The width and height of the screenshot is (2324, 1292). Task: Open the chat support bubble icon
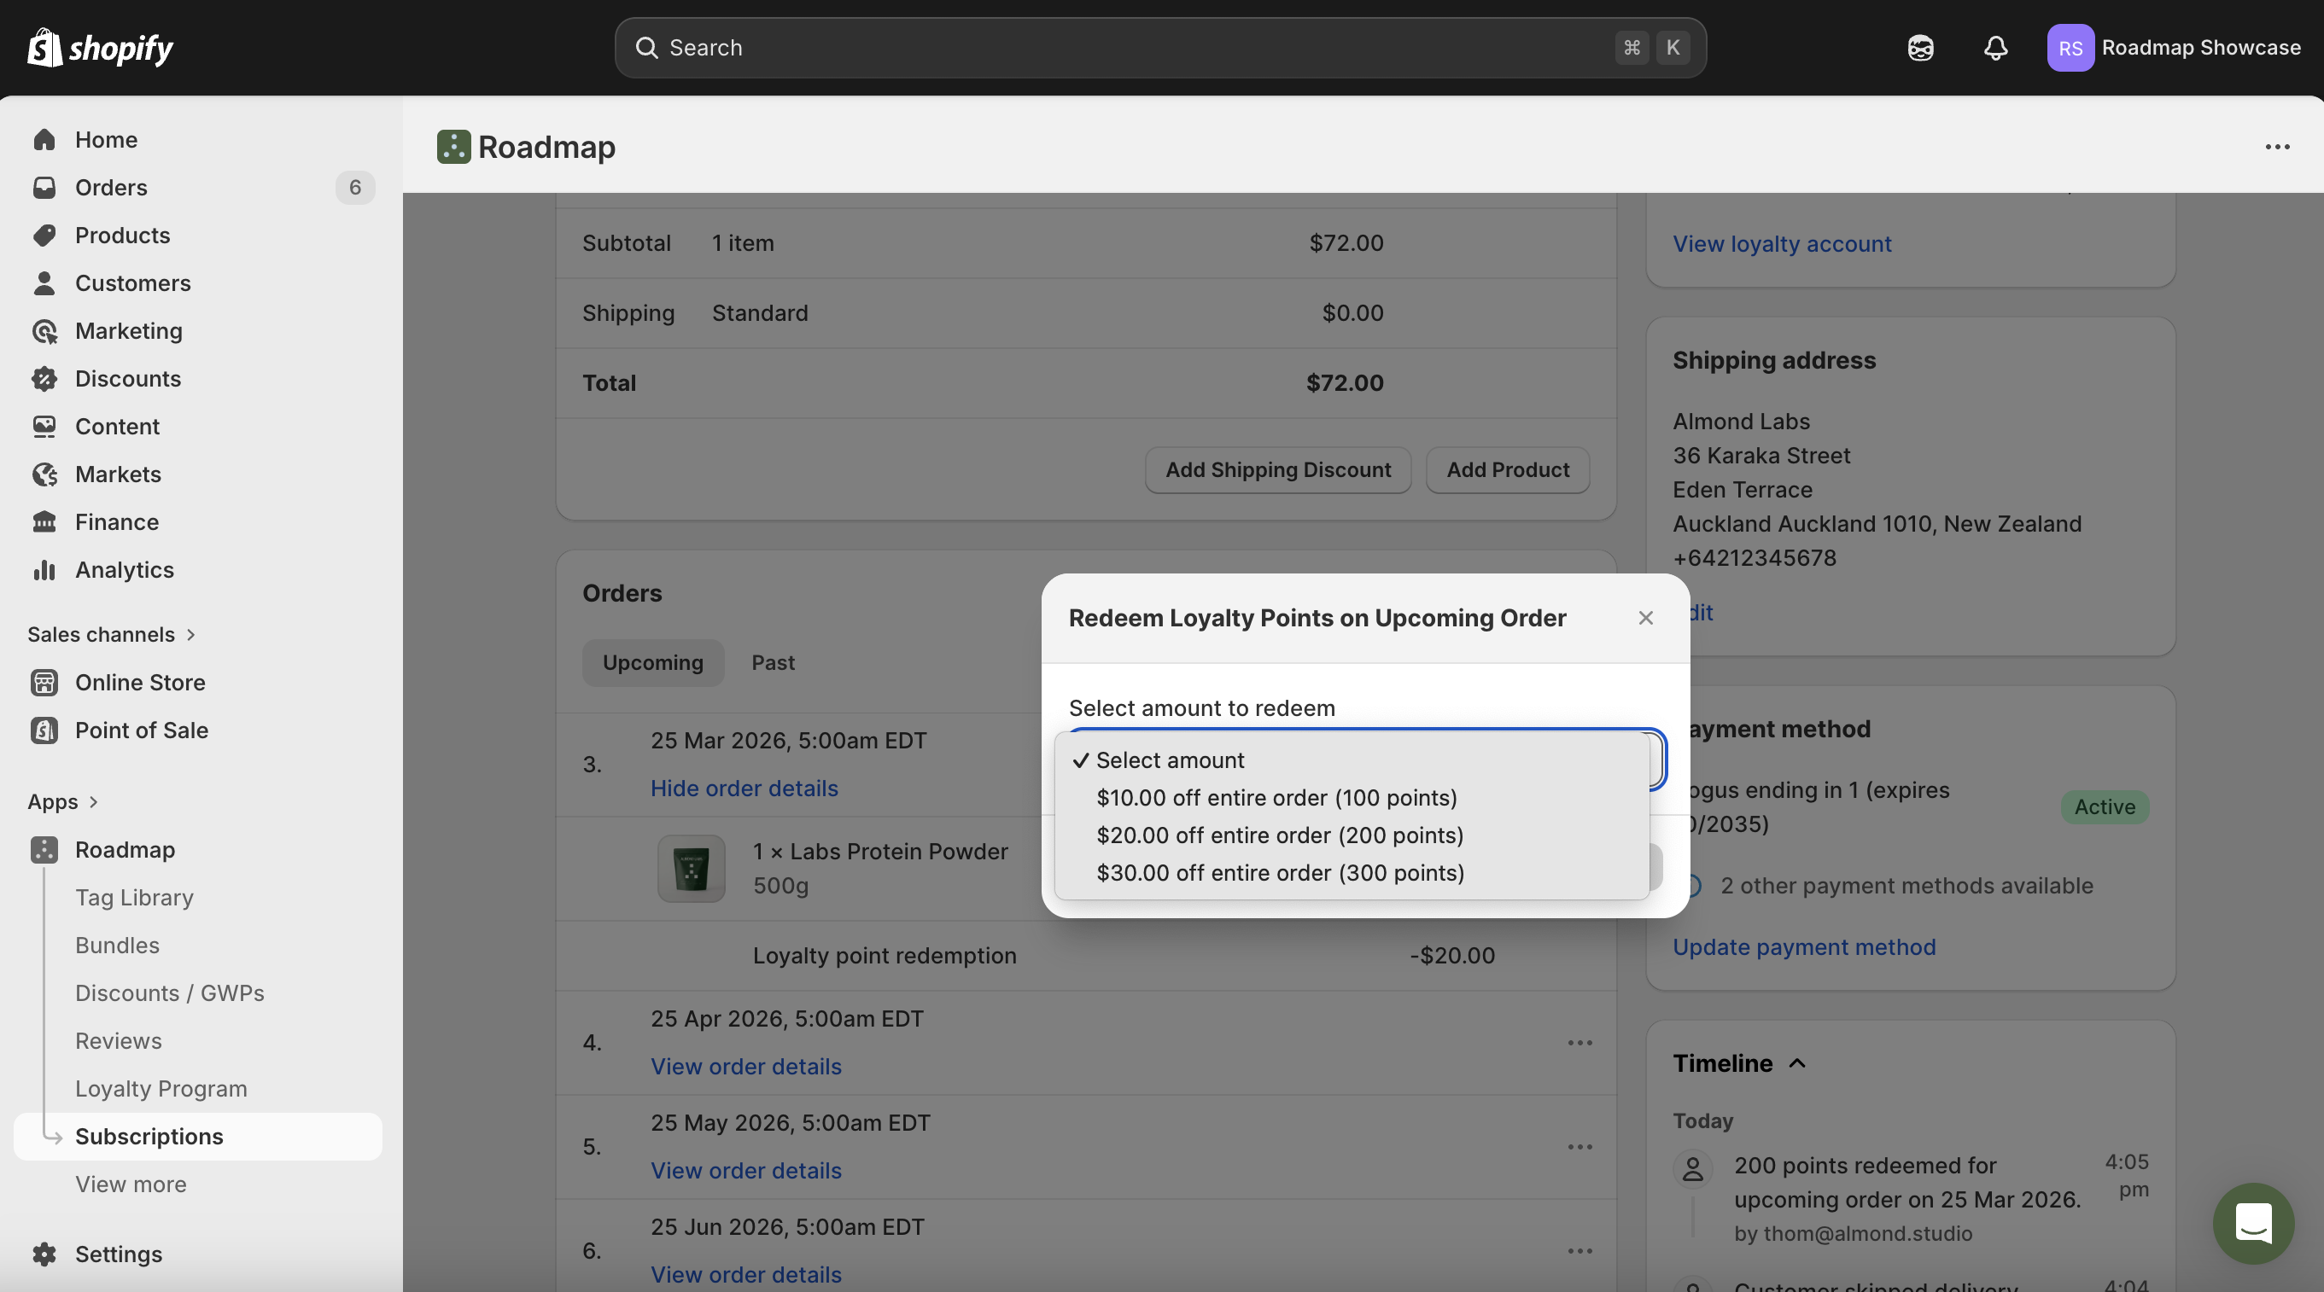(2253, 1223)
